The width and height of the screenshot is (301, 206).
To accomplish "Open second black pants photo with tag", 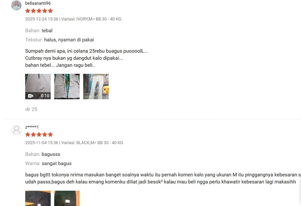I will pyautogui.click(x=67, y=198).
